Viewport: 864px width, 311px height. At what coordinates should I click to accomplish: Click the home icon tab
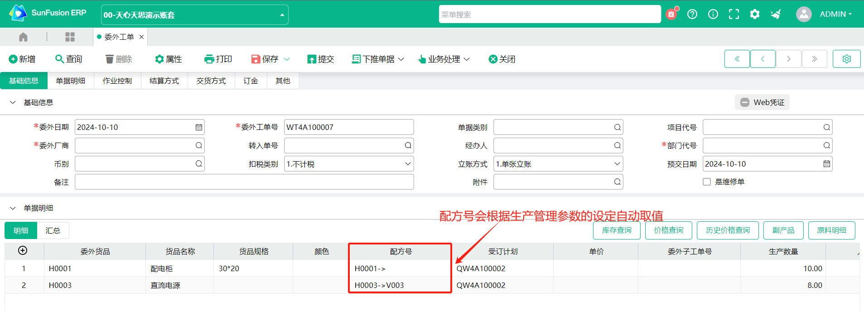(24, 37)
